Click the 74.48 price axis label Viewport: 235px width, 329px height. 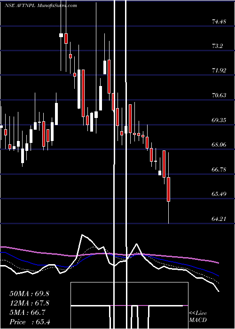click(219, 22)
